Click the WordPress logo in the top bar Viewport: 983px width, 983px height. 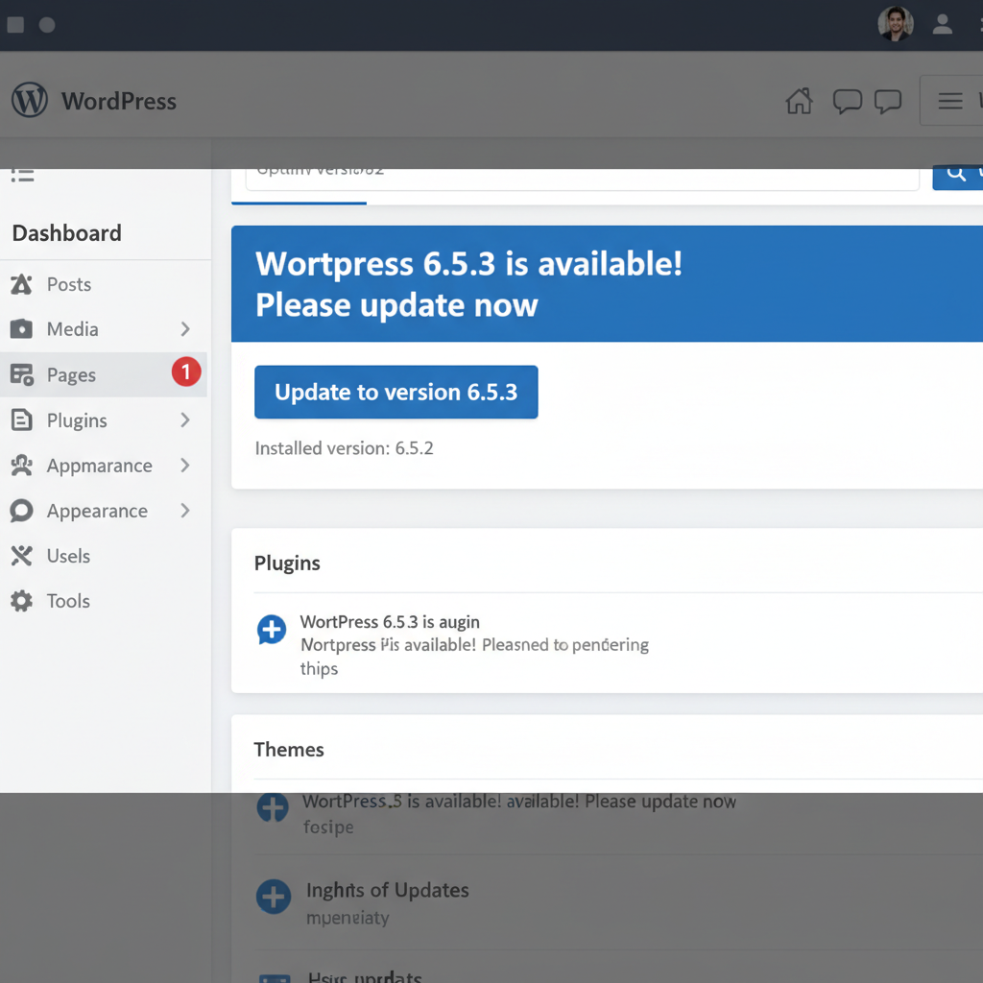click(x=29, y=99)
